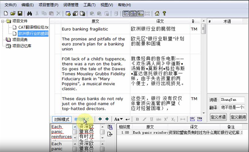
Task: Open the 词语管理 menu
Action: point(71,5)
